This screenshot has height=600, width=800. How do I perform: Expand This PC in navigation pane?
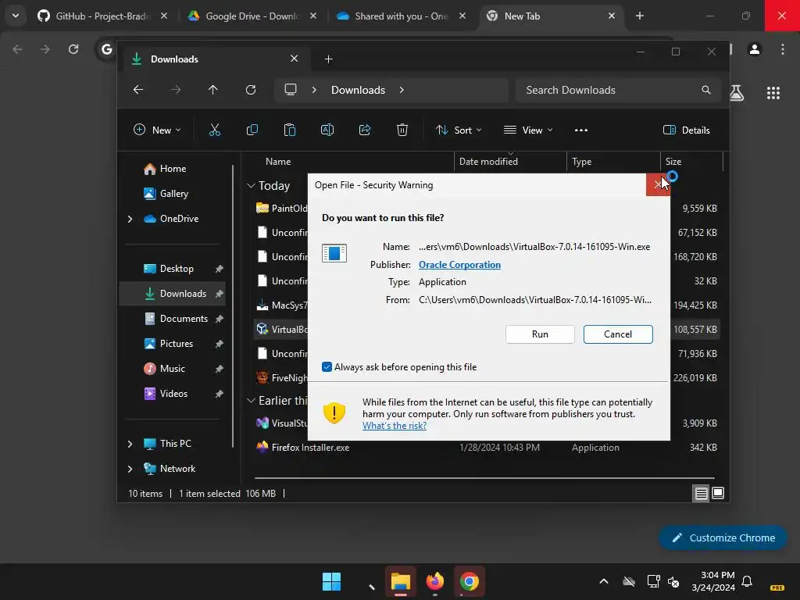[x=130, y=444]
